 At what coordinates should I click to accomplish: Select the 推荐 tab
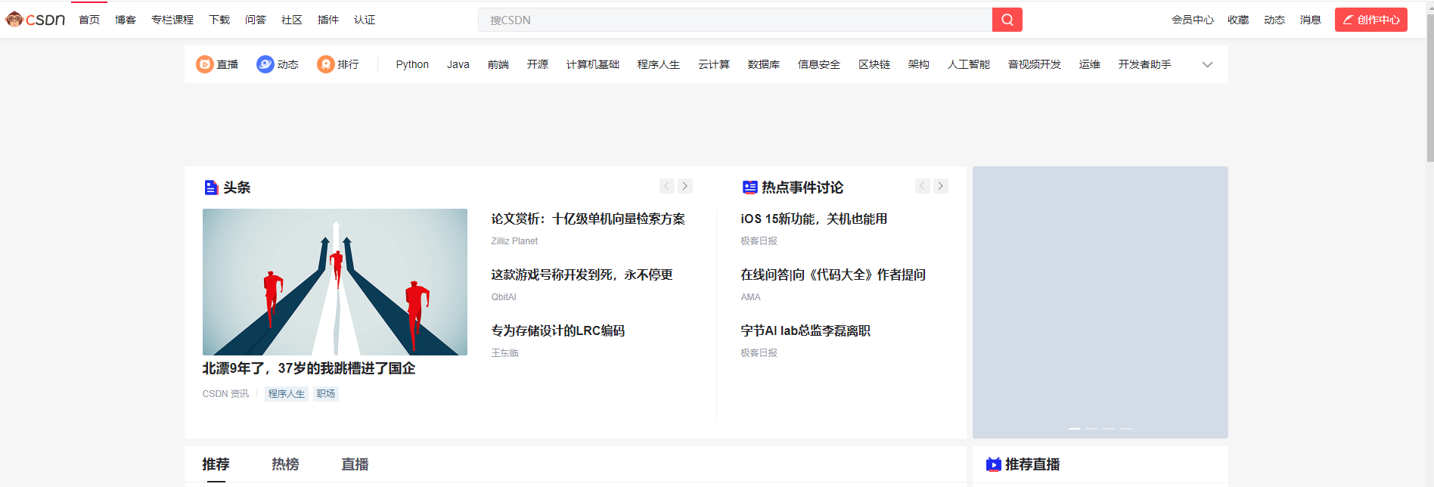216,464
